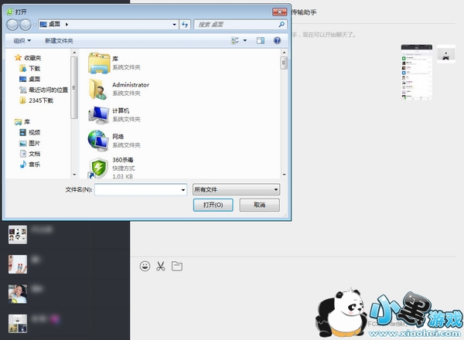Open the help question mark icon
The height and width of the screenshot is (340, 464).
[277, 40]
